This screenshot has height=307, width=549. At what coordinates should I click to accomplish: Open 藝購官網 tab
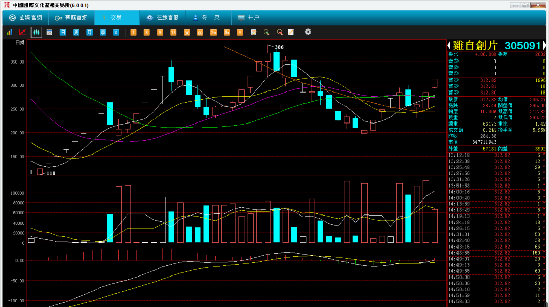(72, 17)
